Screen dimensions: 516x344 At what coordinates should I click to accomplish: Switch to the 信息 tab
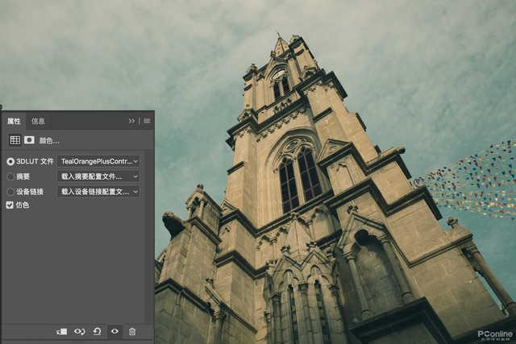click(x=38, y=121)
